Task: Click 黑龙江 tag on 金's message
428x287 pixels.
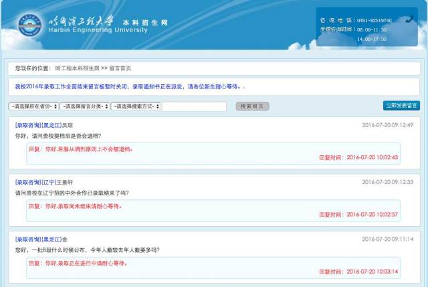Action: point(51,239)
